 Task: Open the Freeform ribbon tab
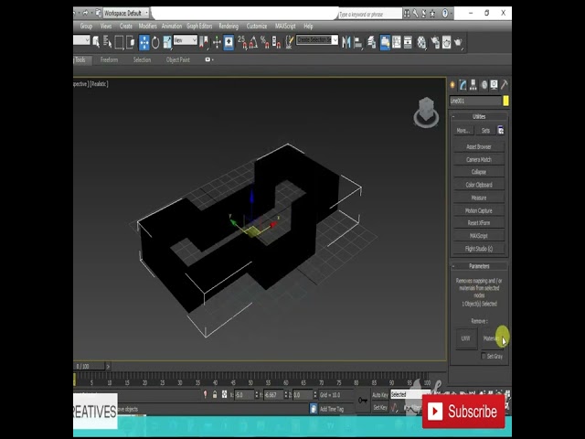[109, 59]
